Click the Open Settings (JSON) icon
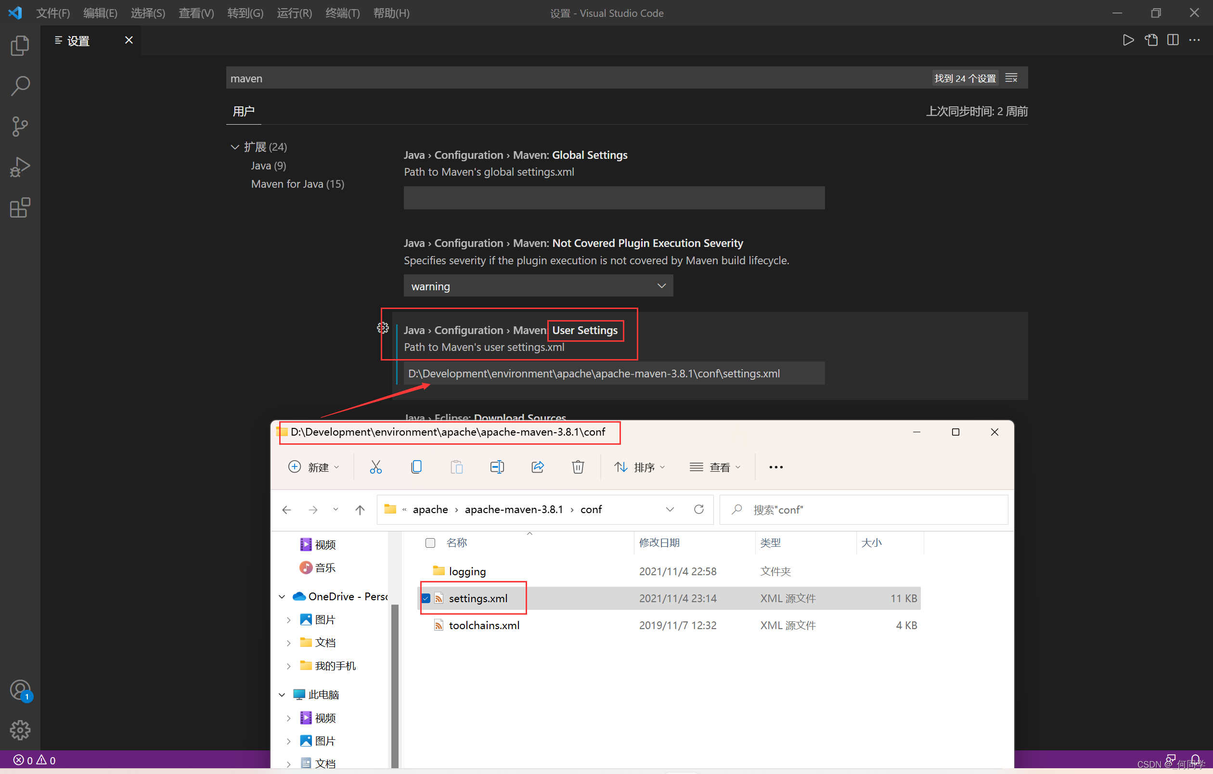Screen dimensions: 1213x774 (x=1151, y=40)
